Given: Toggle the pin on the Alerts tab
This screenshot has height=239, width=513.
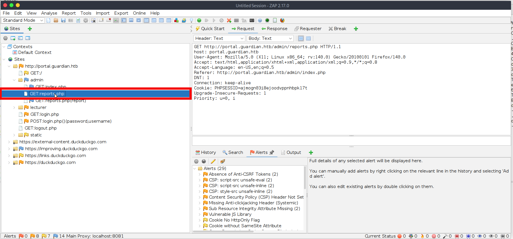Looking at the screenshot, I should click(272, 152).
